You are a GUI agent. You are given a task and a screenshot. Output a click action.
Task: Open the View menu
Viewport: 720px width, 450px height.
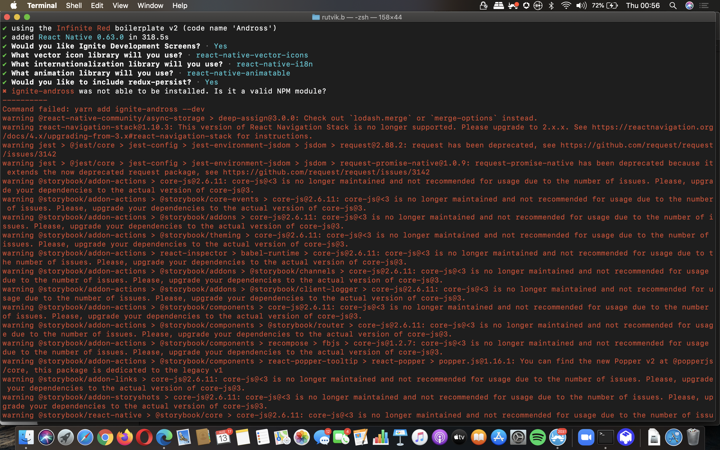tap(120, 5)
